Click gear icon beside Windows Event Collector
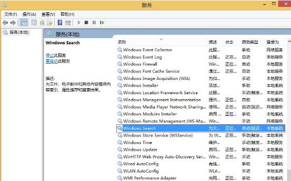The image size is (291, 181). [120, 50]
